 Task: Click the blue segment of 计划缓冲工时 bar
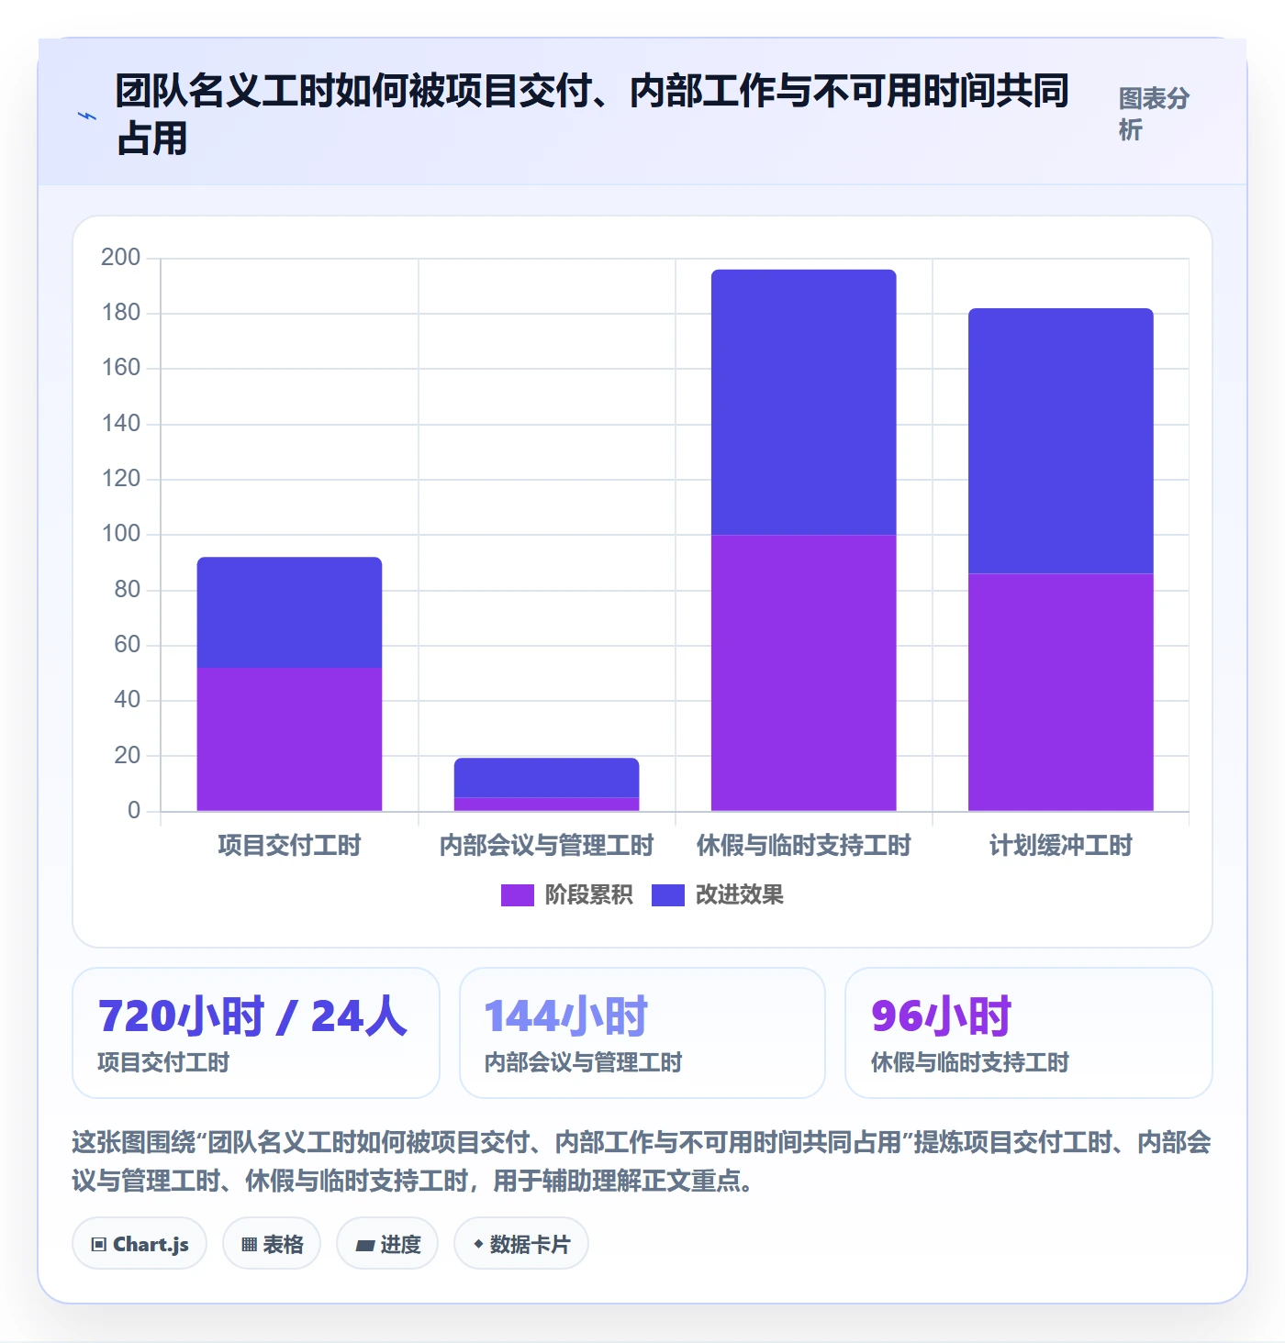pyautogui.click(x=1060, y=440)
